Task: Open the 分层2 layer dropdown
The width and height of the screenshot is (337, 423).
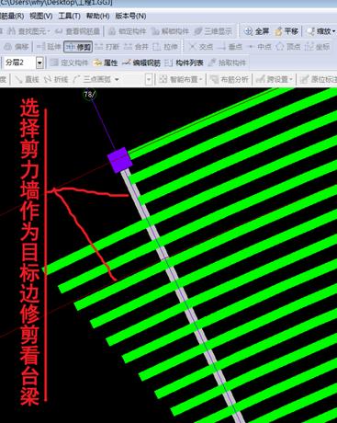Action: coord(39,63)
